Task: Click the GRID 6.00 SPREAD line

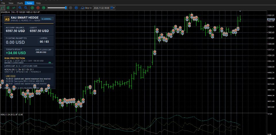Action: [22, 72]
